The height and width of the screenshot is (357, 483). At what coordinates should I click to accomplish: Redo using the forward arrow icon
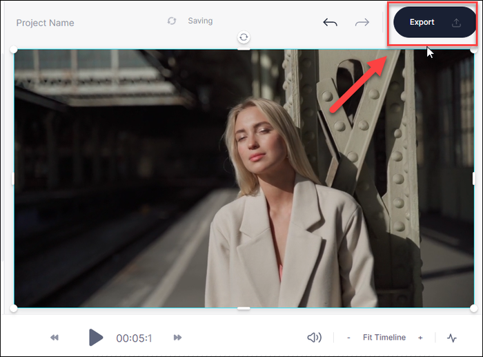pyautogui.click(x=362, y=22)
